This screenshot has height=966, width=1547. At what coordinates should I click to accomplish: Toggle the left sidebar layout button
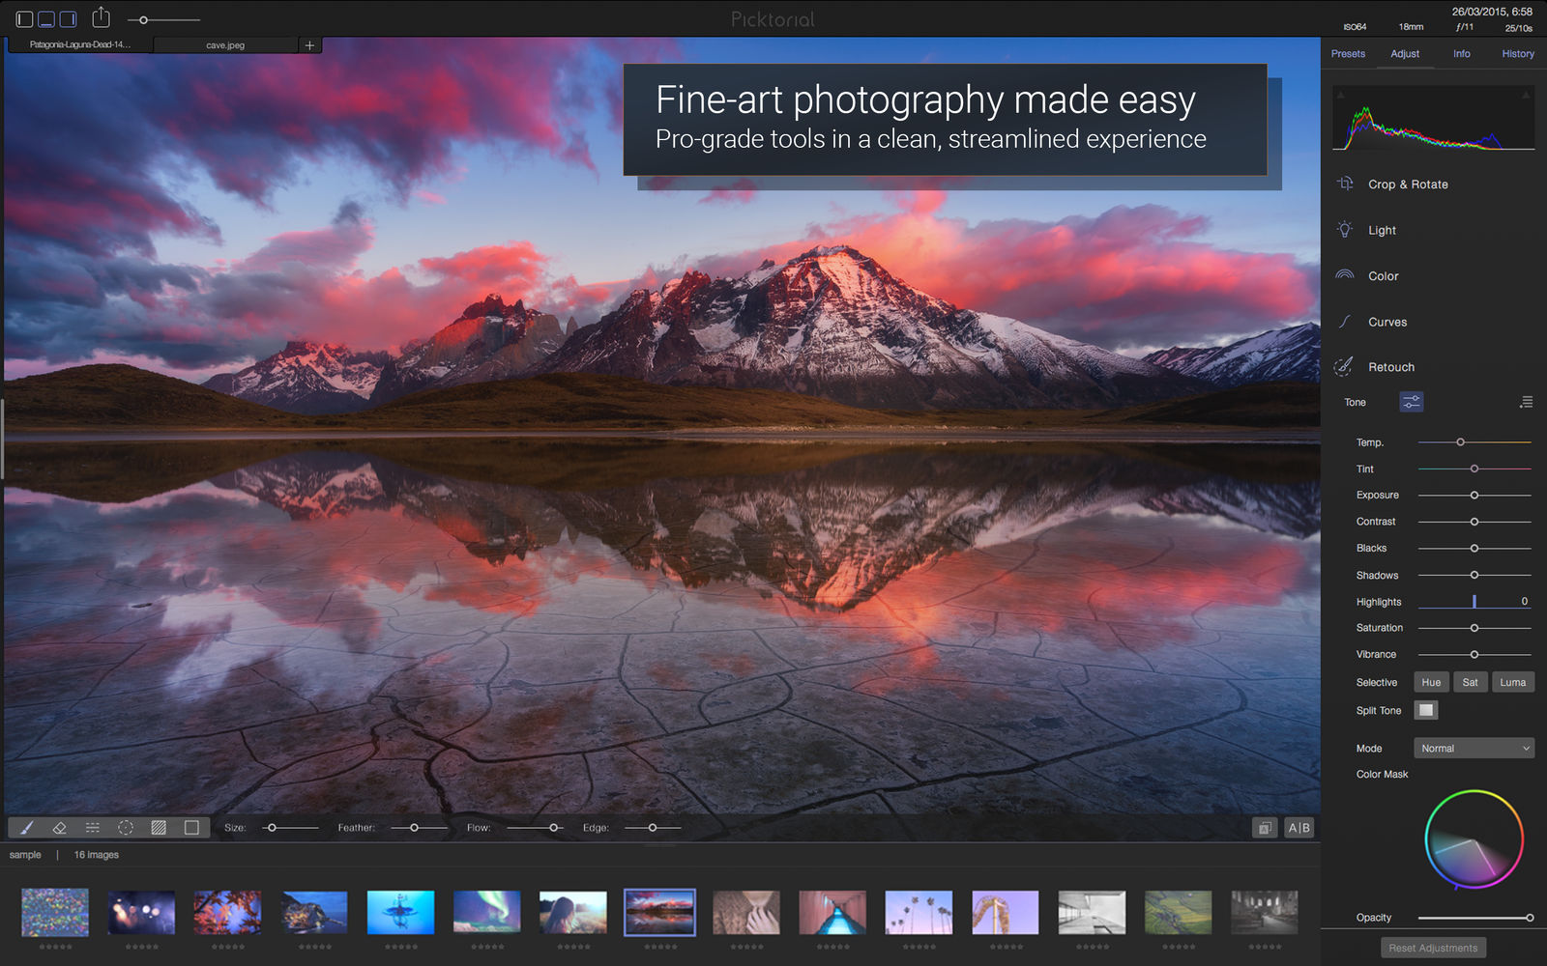tap(25, 19)
